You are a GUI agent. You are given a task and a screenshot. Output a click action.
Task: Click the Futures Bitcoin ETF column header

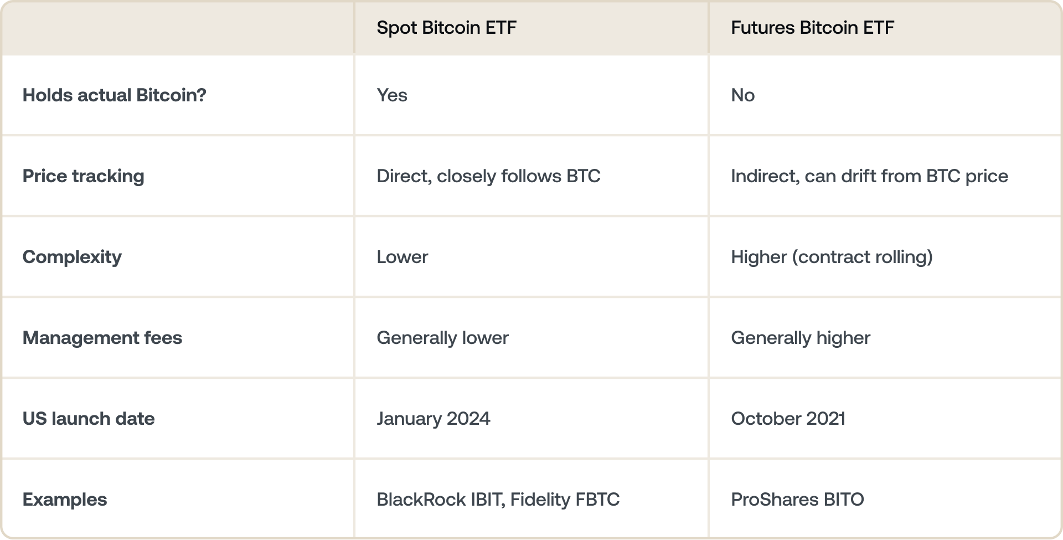point(812,28)
